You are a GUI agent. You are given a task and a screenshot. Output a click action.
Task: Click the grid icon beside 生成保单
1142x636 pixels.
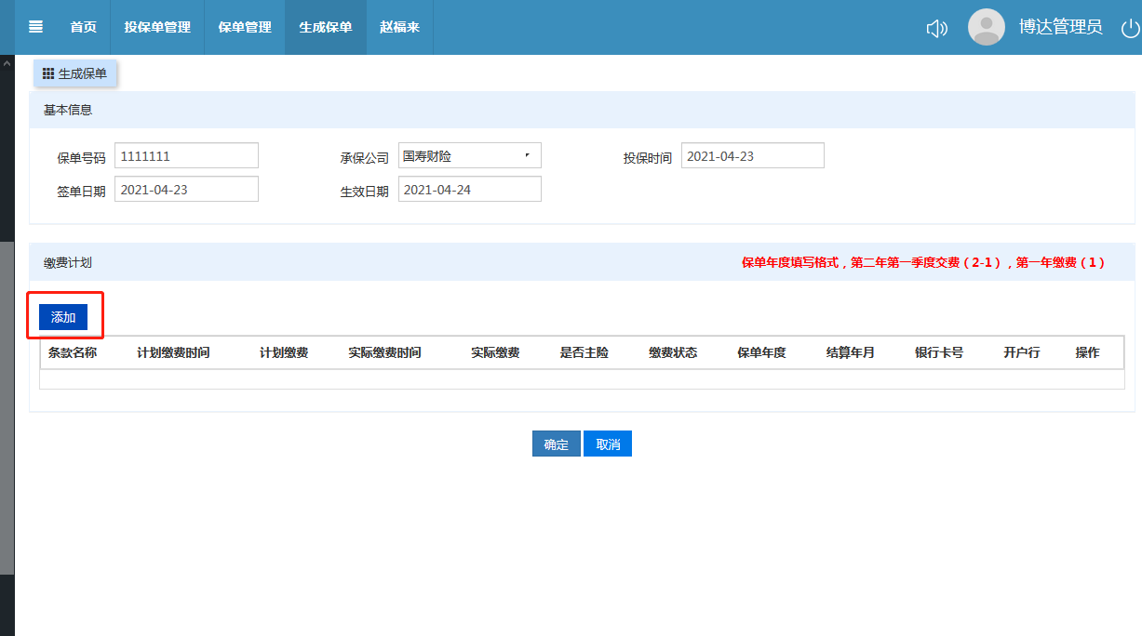[x=48, y=73]
